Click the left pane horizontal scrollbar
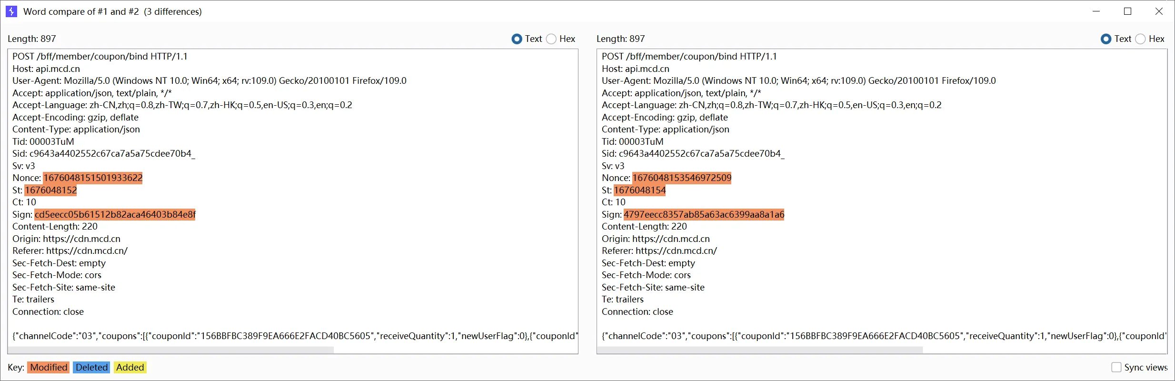Screen dimensions: 1175x381 click(171, 350)
